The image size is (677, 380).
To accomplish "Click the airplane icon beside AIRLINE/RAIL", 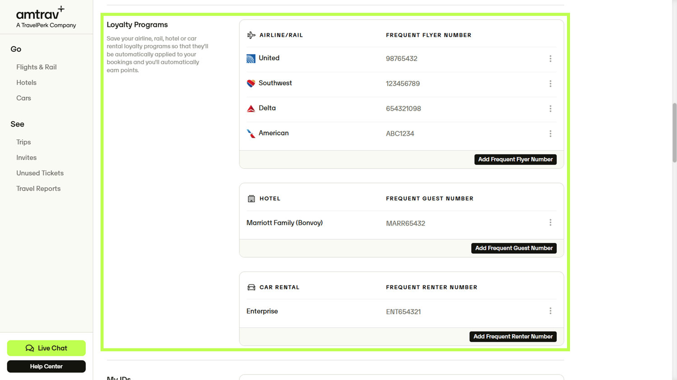I will [x=251, y=35].
